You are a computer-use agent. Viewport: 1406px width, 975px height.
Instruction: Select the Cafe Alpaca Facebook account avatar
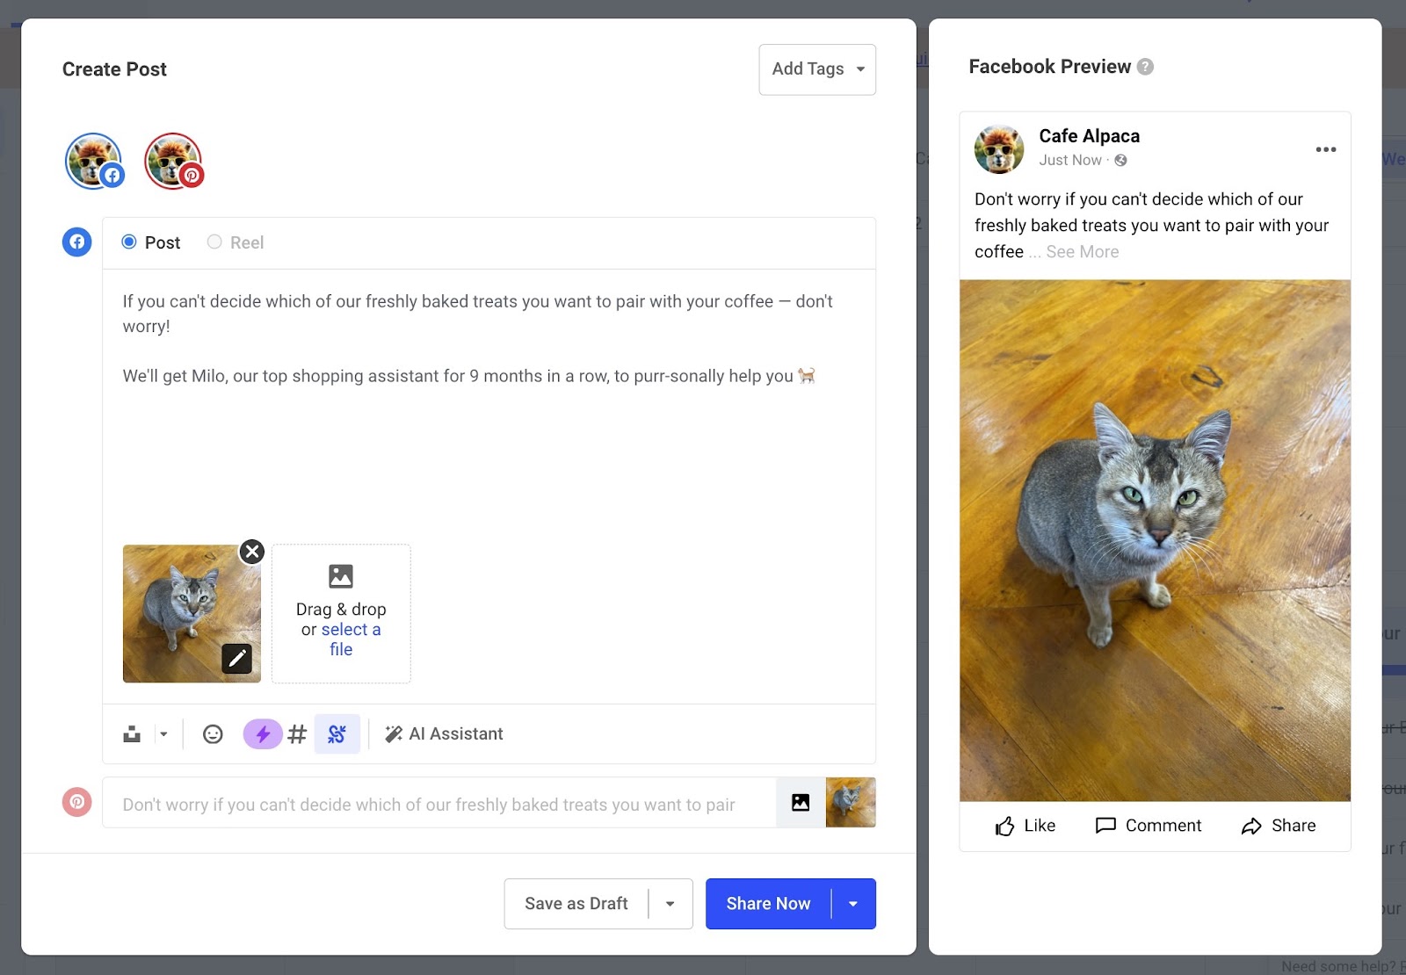coord(93,161)
